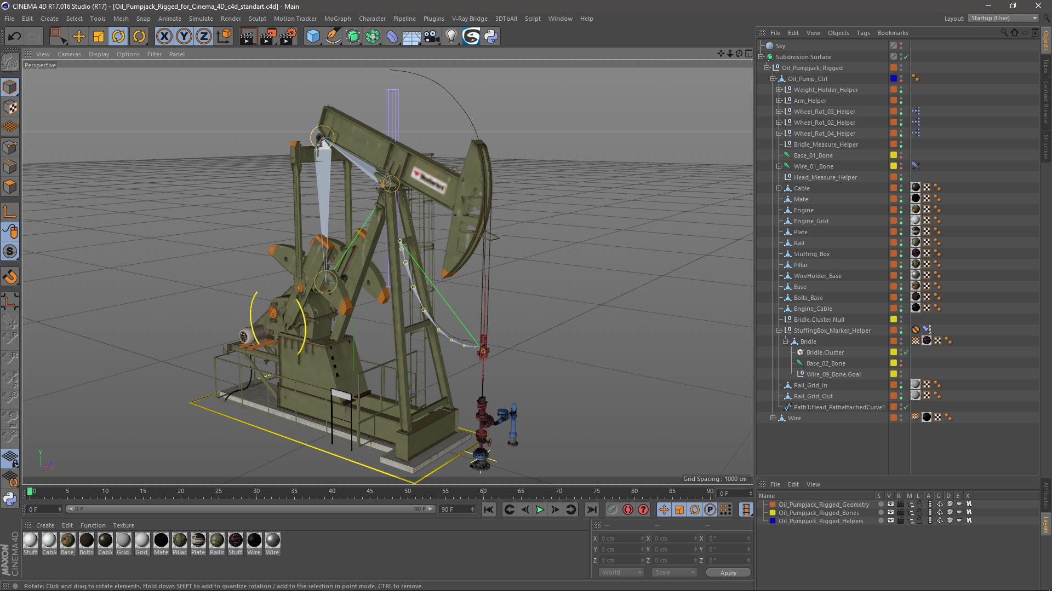Toggle X-axis lock icon
1052x591 pixels.
[164, 37]
